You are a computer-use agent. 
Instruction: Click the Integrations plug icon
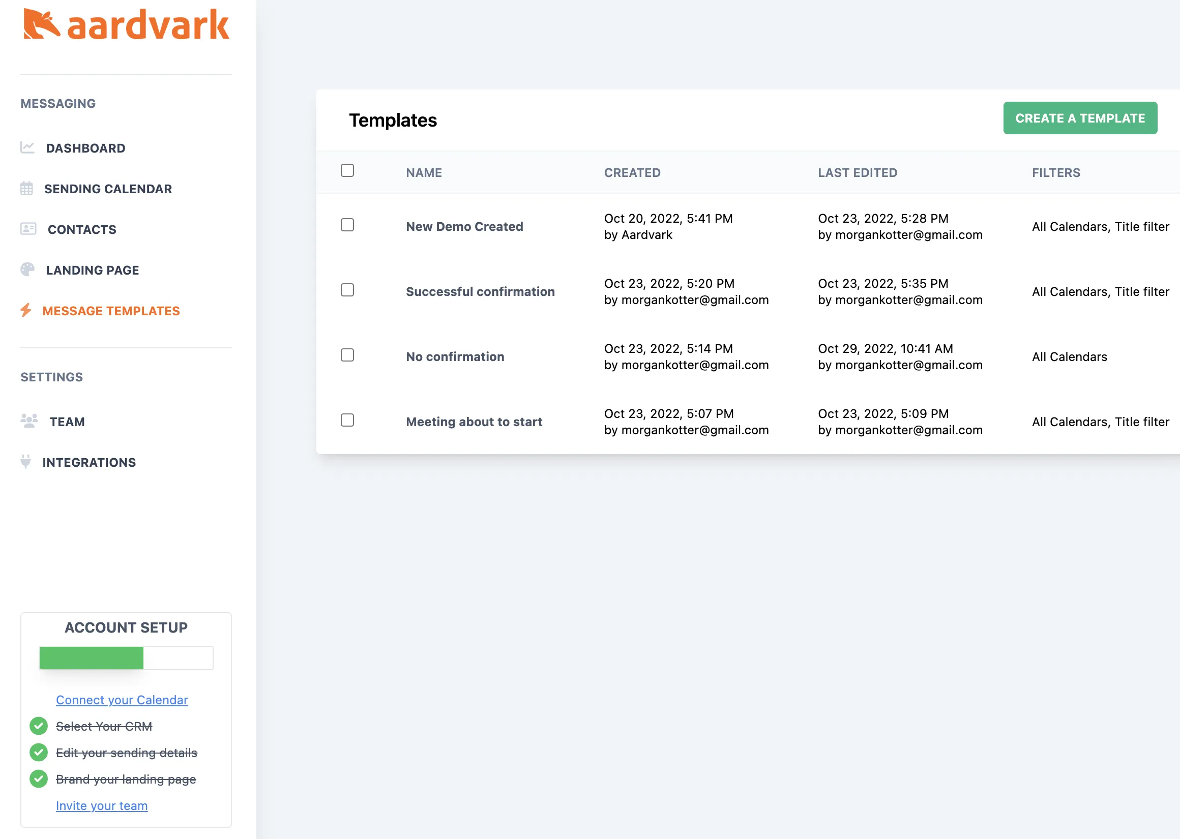click(x=25, y=461)
